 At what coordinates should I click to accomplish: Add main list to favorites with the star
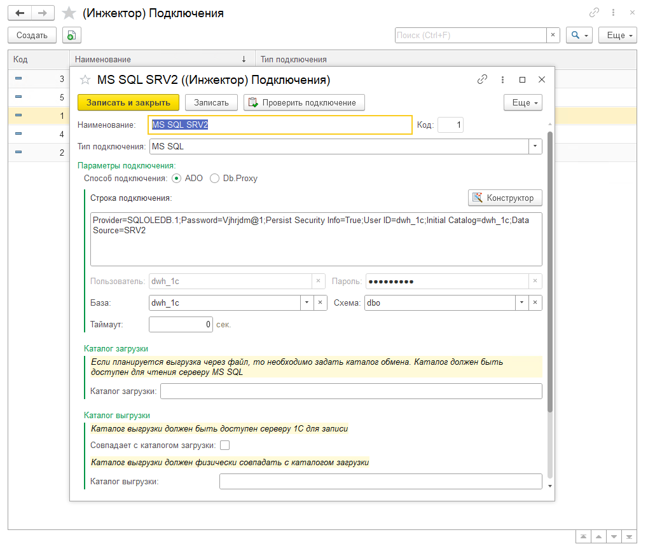point(69,13)
